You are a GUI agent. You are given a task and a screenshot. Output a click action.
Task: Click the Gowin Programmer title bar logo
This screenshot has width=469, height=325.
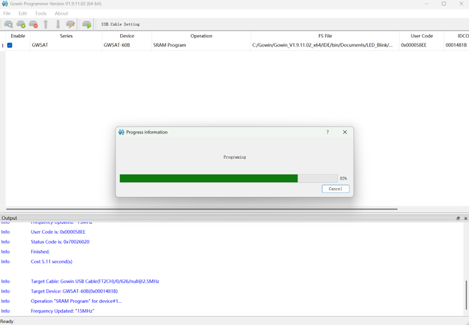point(5,4)
